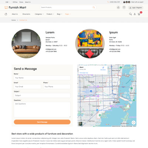Open the currency dropdown in top bar

pos(7,2)
